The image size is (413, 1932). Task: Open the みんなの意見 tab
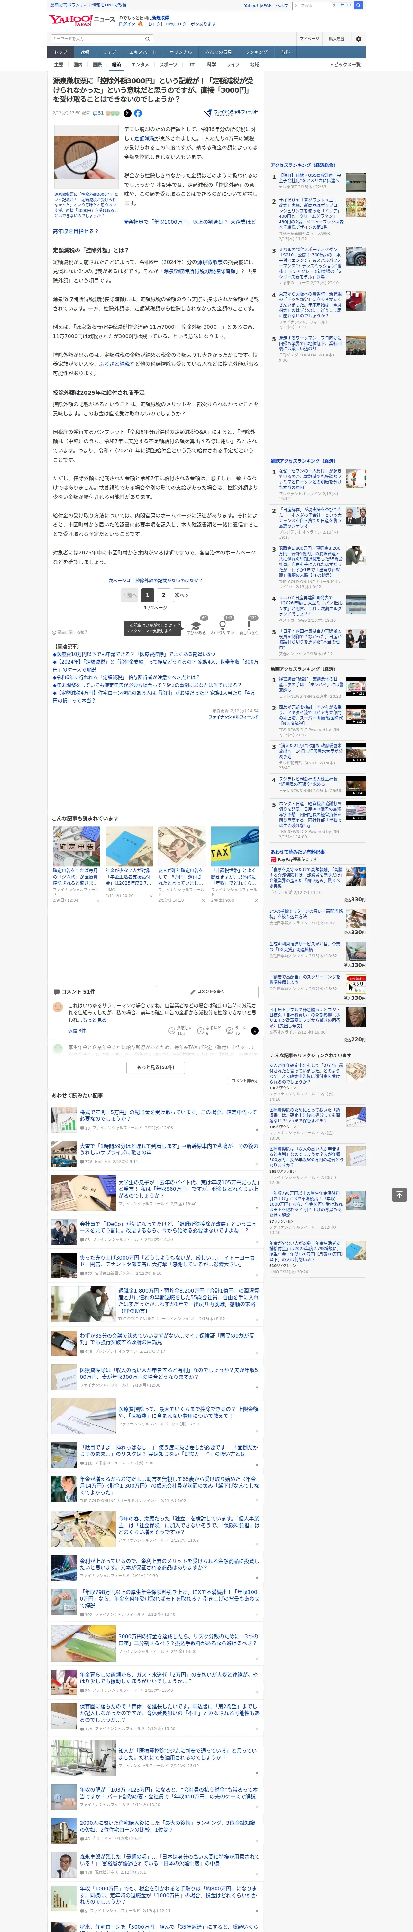[x=218, y=52]
